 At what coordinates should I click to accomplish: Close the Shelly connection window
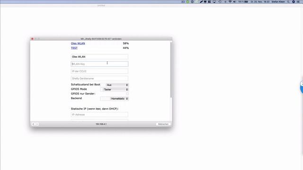pyautogui.click(x=32, y=39)
